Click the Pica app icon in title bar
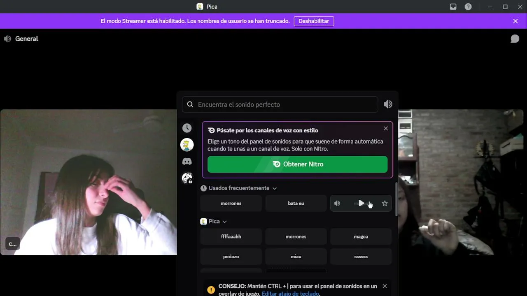This screenshot has width=527, height=296. point(200,7)
